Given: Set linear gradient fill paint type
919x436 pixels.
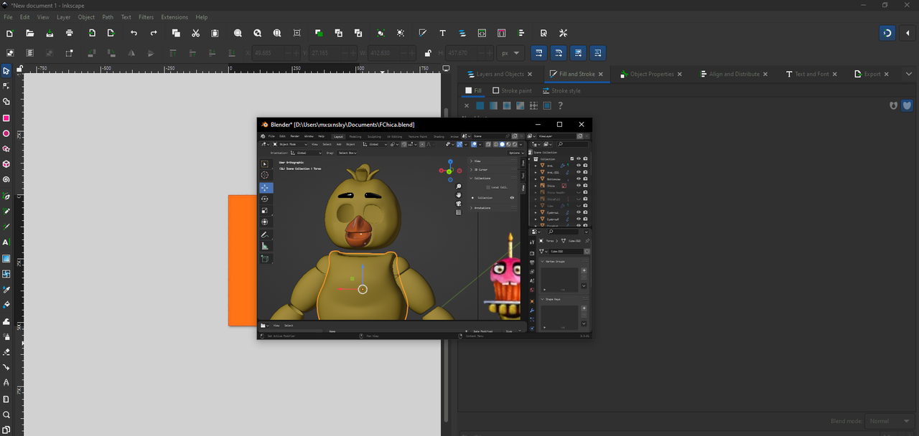Looking at the screenshot, I should (x=493, y=105).
